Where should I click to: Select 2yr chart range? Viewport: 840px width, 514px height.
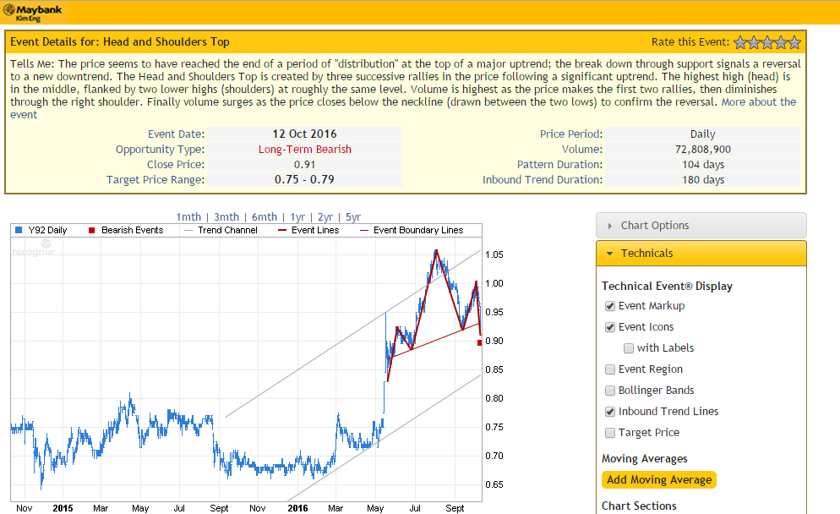click(325, 217)
